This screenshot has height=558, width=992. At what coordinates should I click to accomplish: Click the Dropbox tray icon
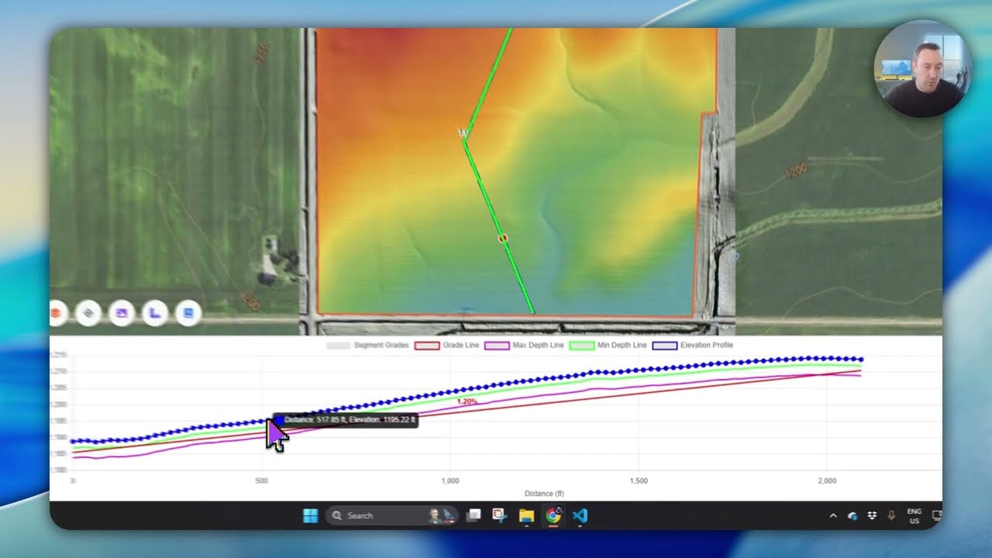tap(872, 515)
